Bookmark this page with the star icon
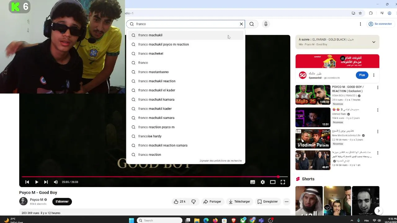The image size is (397, 223). coord(360,13)
